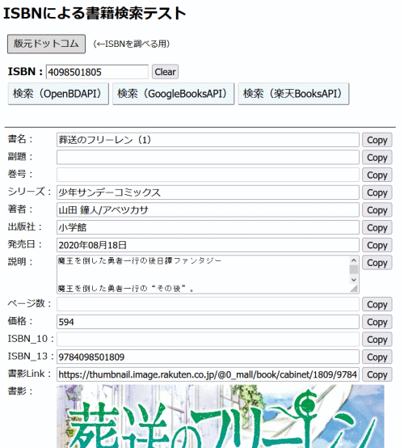Copy the シリーズ series value
The height and width of the screenshot is (448, 404).
click(377, 192)
